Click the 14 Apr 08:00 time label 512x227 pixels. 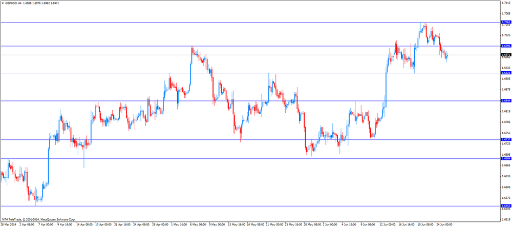(84, 225)
